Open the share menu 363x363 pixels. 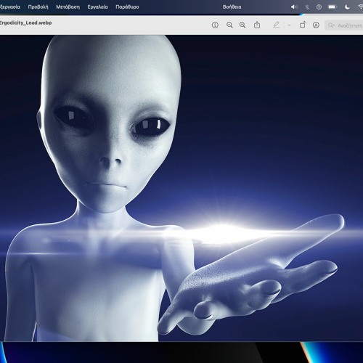[257, 25]
